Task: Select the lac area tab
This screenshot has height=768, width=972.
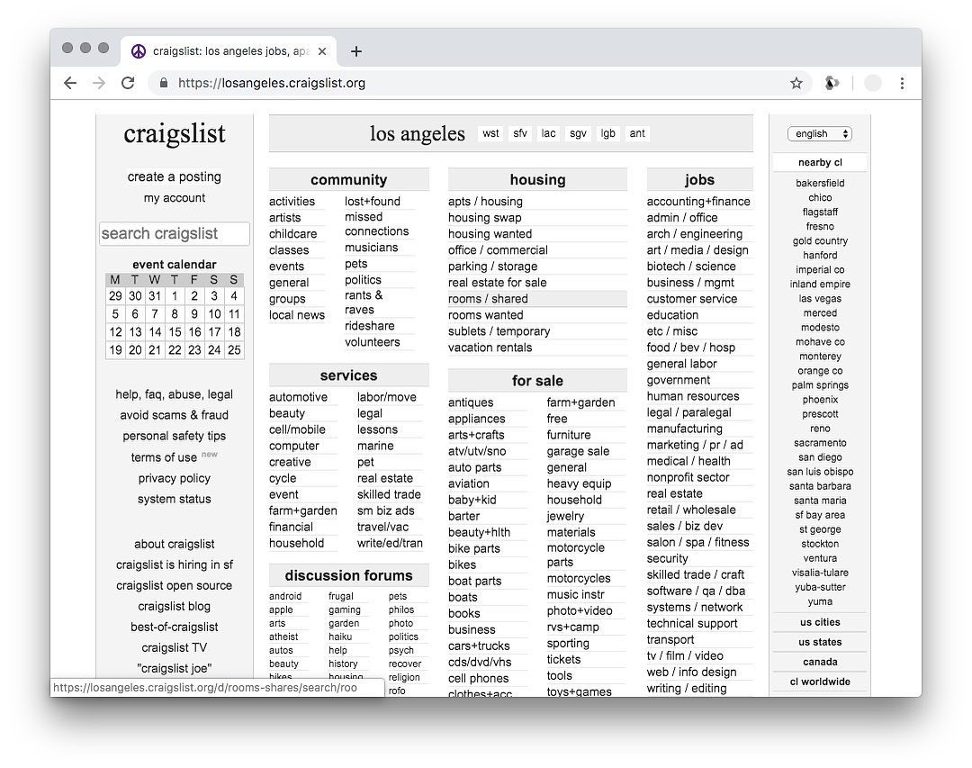Action: tap(549, 133)
